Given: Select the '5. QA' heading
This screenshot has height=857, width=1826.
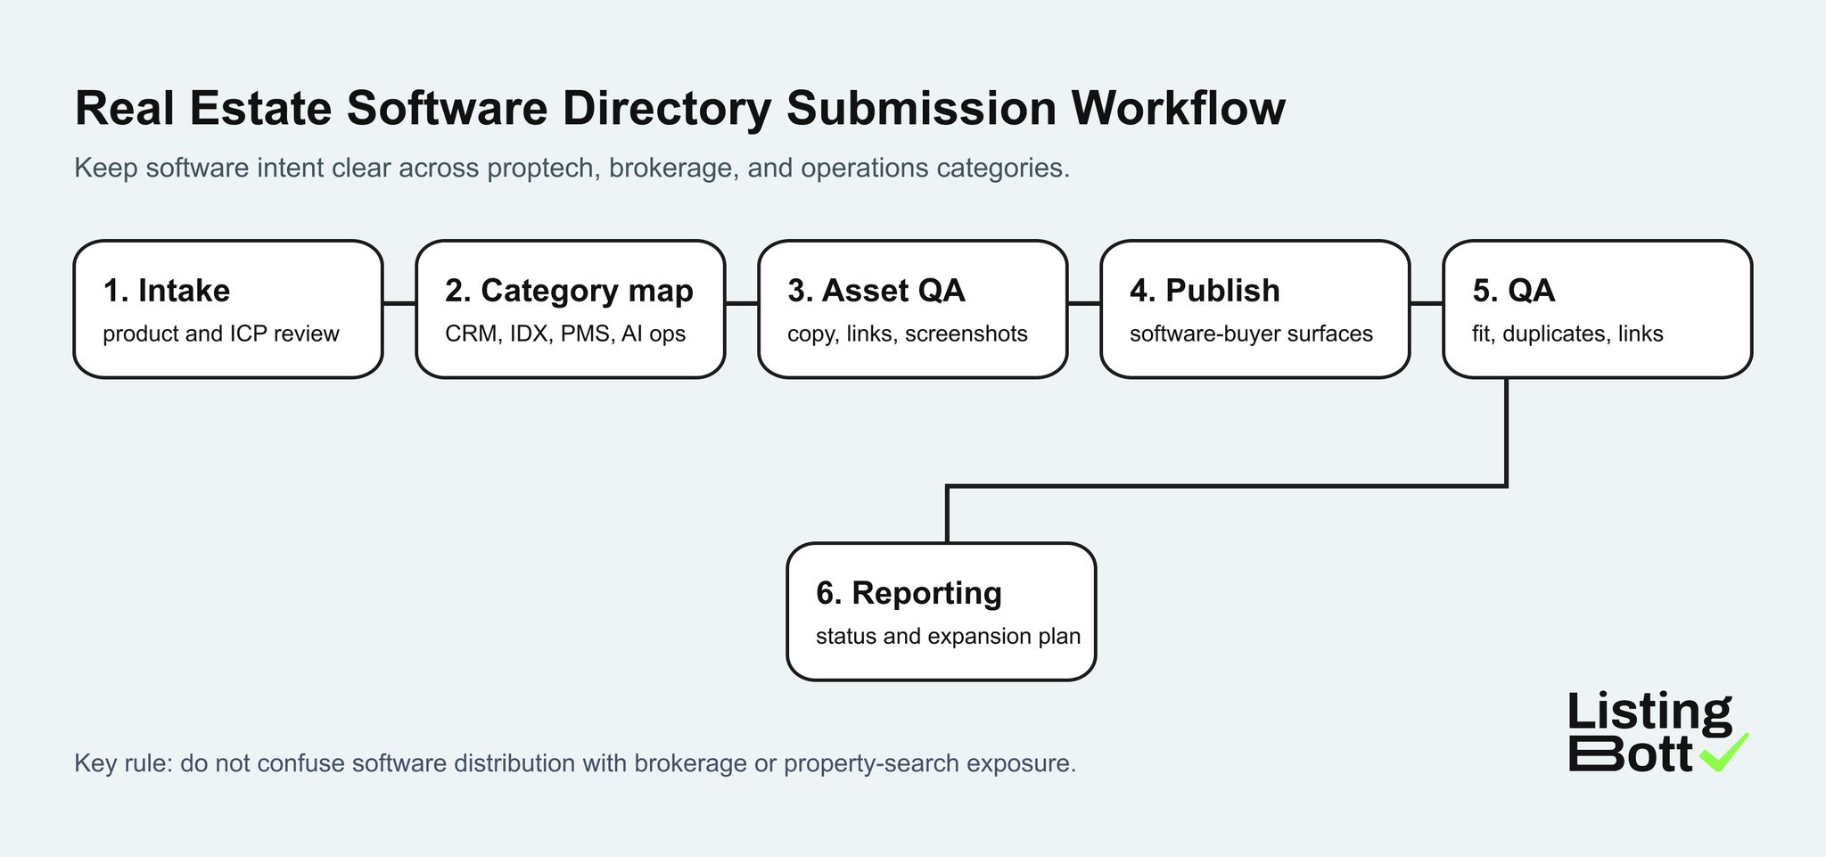Looking at the screenshot, I should point(1514,291).
